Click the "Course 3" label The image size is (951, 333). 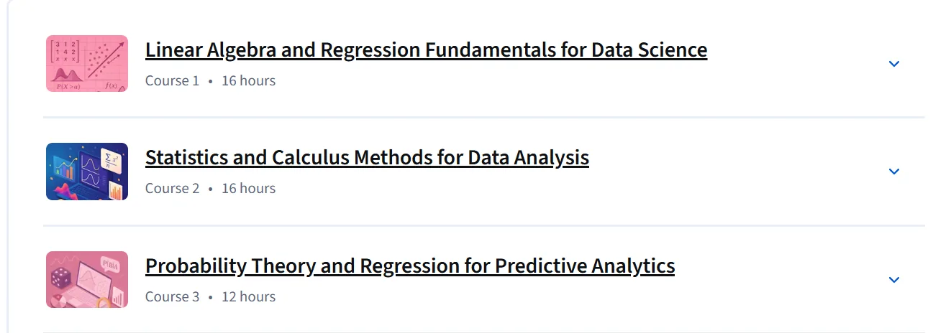click(x=172, y=296)
